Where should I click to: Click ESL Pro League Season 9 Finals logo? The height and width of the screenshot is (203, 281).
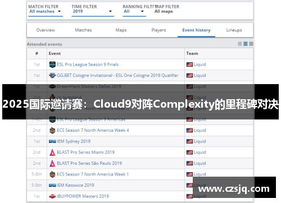52,64
